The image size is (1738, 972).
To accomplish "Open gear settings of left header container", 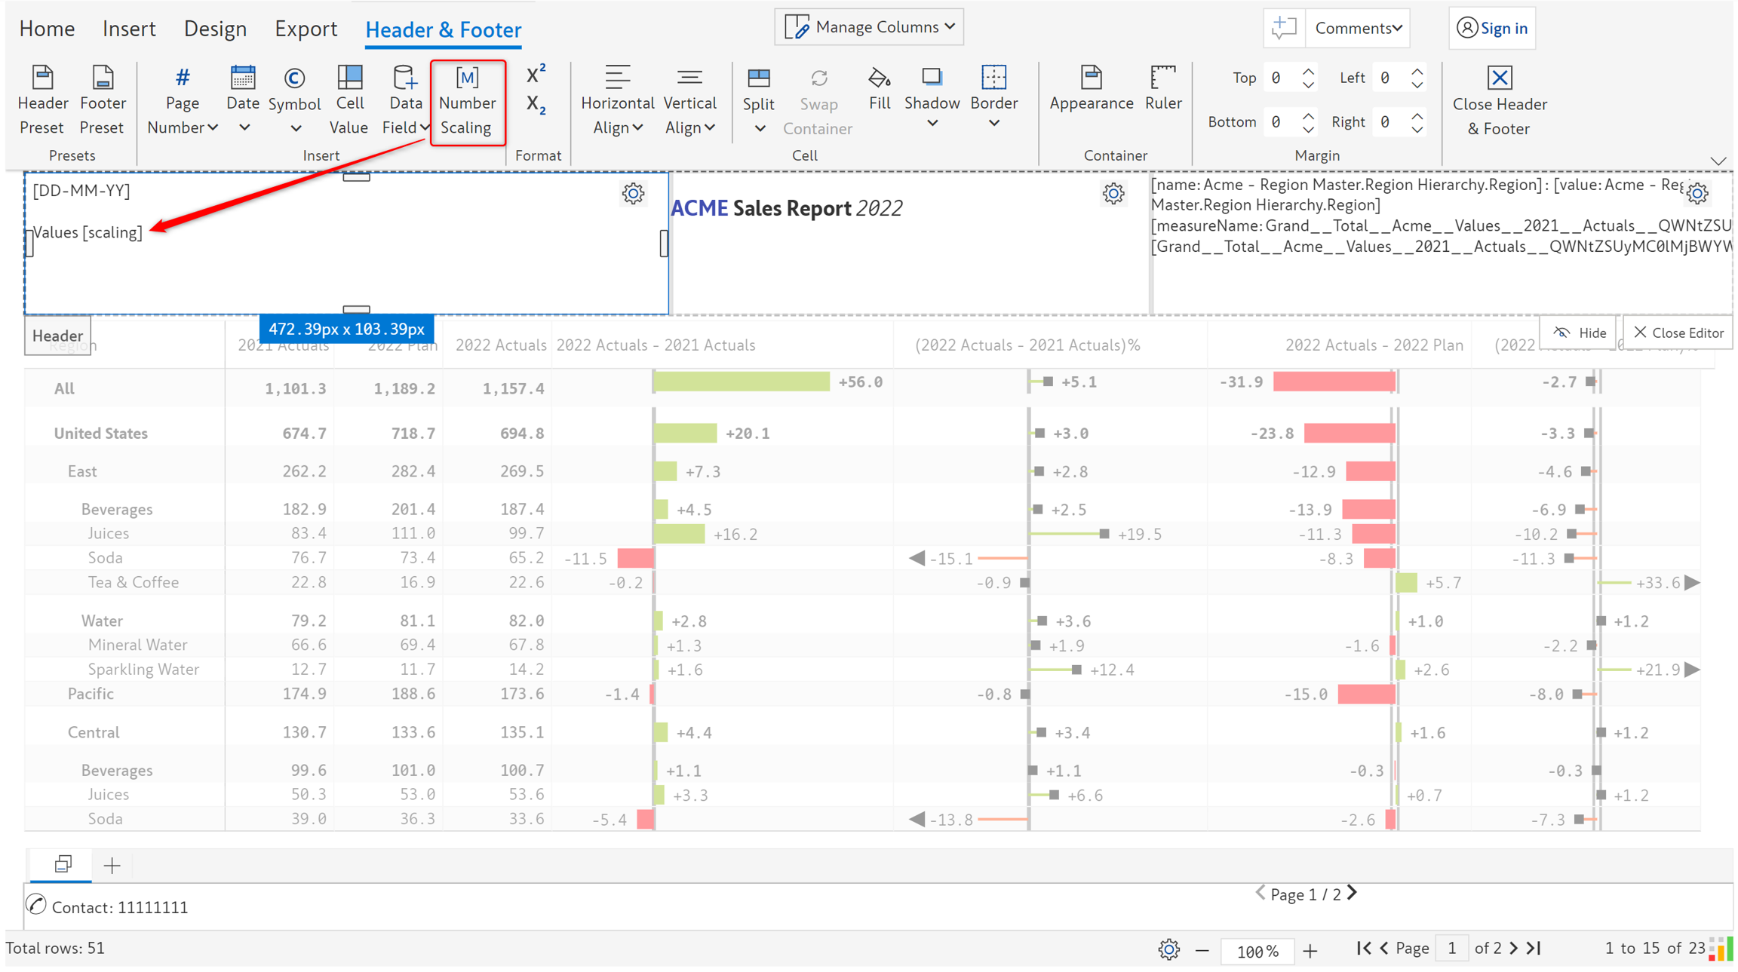I will click(633, 194).
